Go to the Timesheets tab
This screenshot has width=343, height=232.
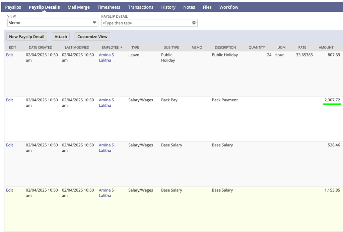[109, 7]
